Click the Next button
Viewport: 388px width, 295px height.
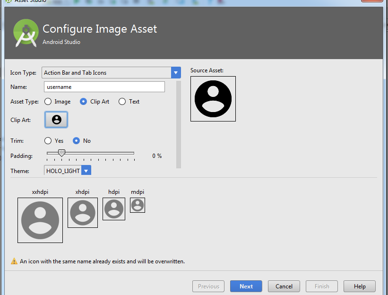(x=246, y=286)
